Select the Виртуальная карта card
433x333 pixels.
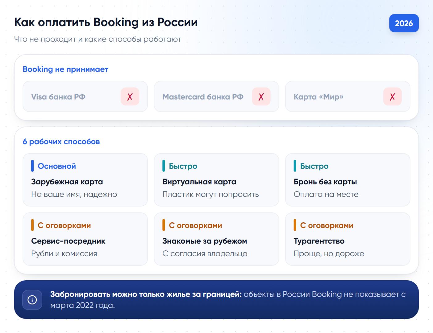(x=216, y=180)
